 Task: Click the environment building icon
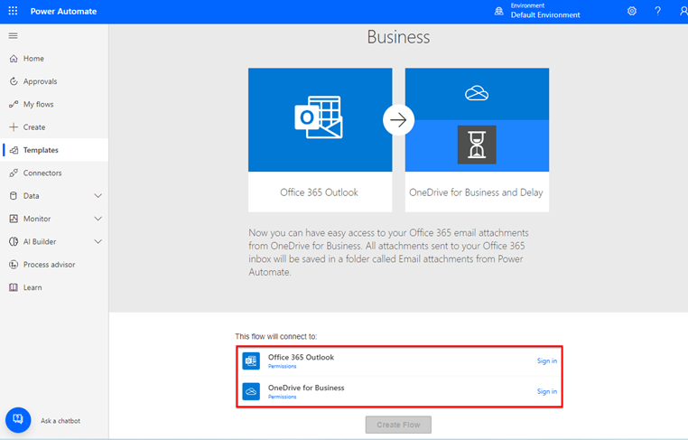(x=499, y=11)
